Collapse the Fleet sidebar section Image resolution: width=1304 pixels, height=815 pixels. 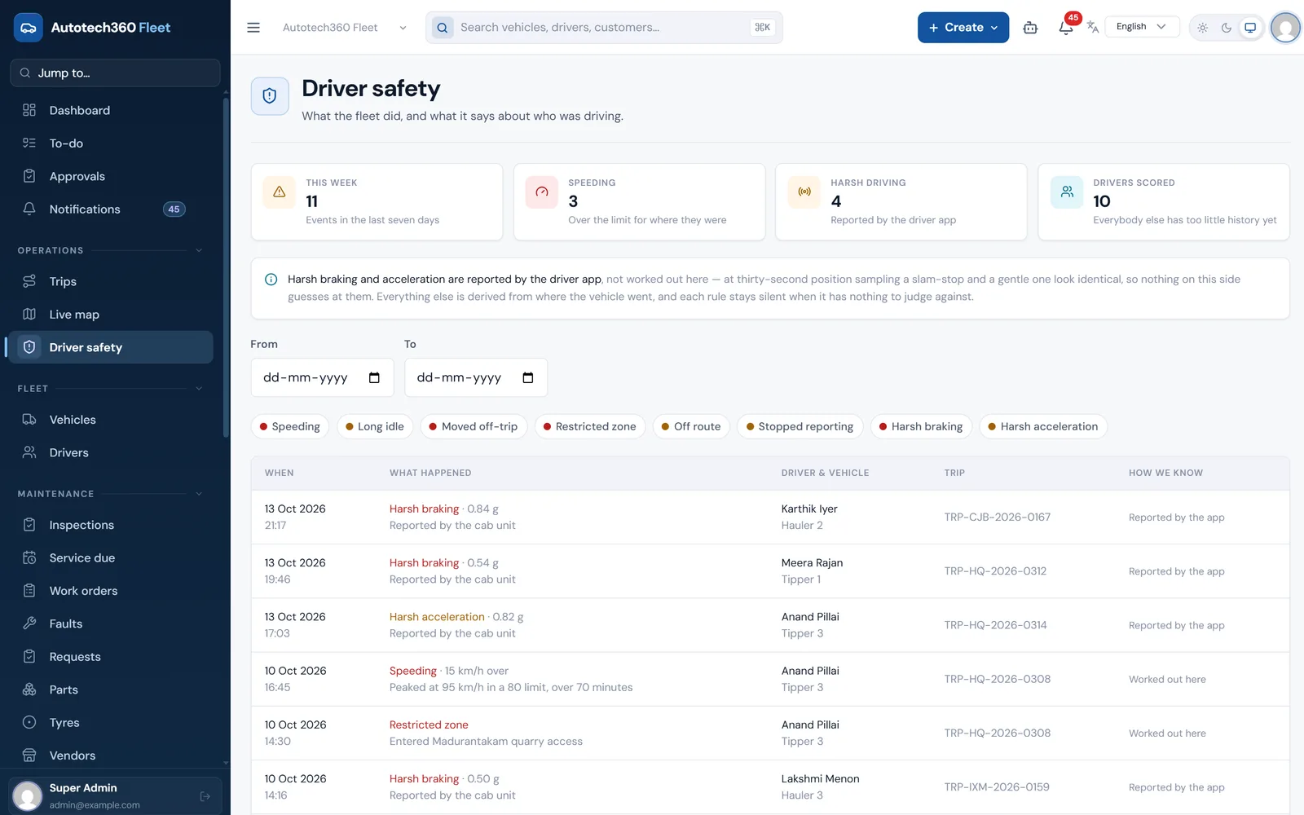tap(199, 389)
